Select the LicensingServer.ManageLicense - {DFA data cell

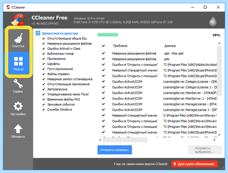point(190,104)
